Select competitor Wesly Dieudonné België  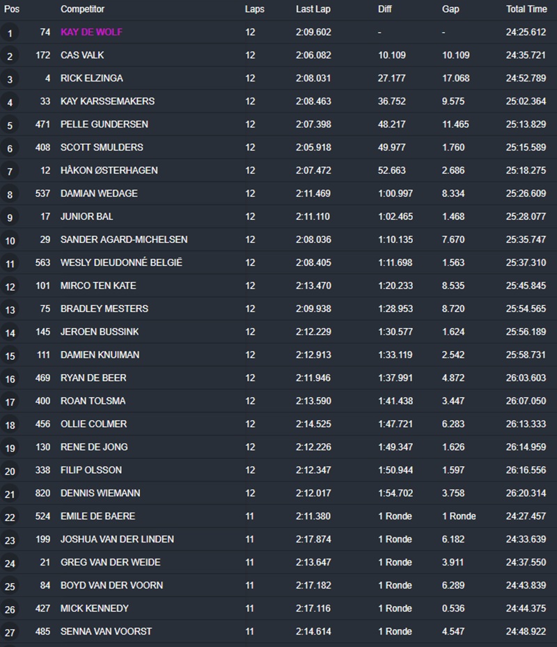121,263
